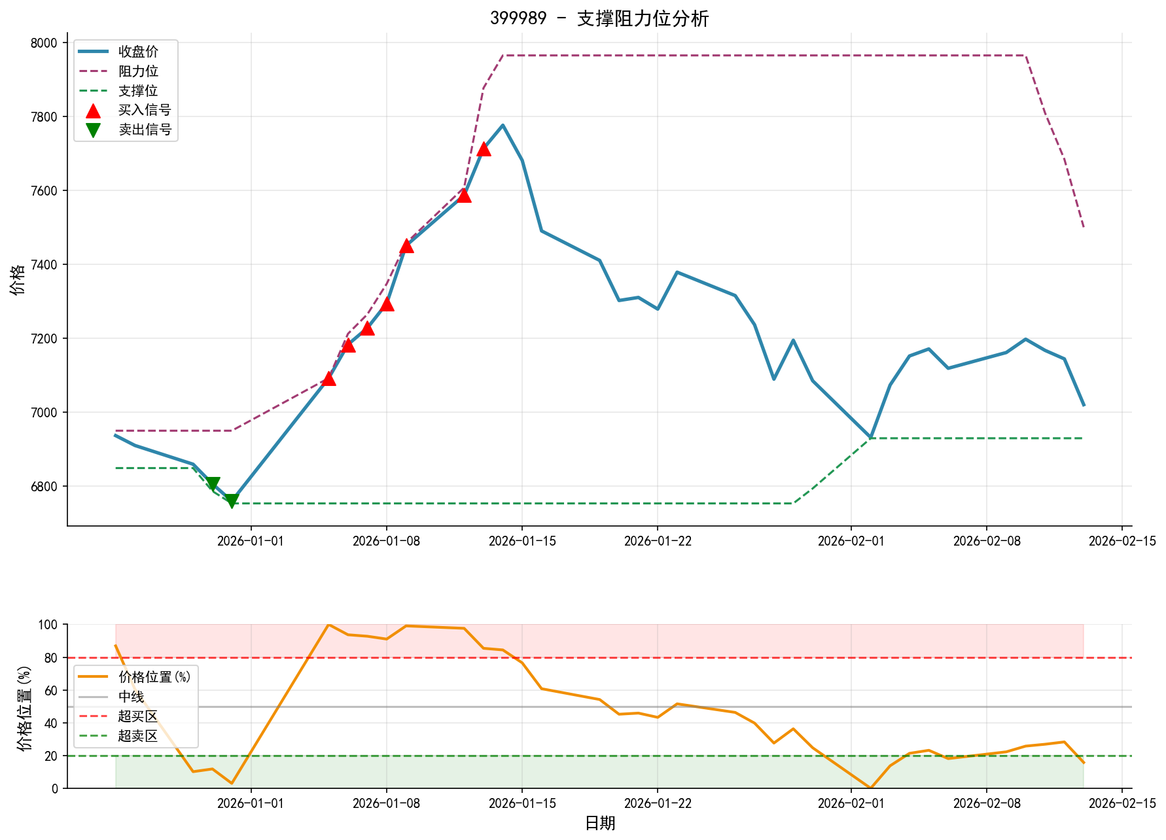This screenshot has width=1166, height=840.
Task: Select the highest red buy signal triangle near peak
Action: point(484,150)
